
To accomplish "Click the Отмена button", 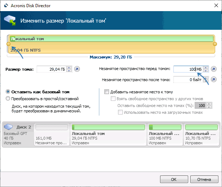I will (204, 179).
